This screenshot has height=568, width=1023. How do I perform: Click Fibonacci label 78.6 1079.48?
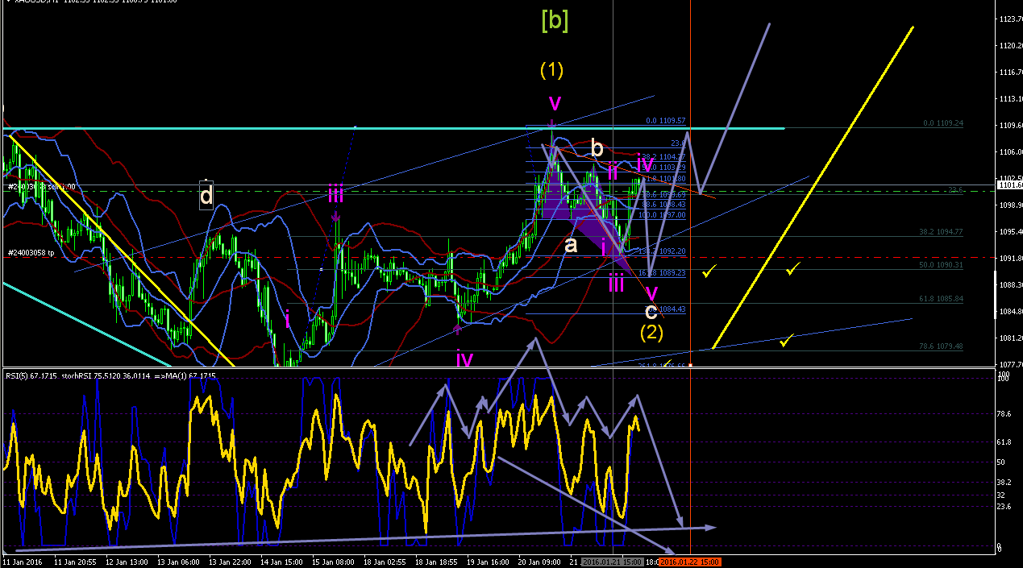point(941,346)
